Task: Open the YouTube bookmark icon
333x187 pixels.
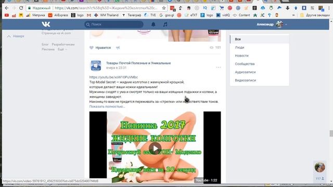Action: (x=7, y=15)
